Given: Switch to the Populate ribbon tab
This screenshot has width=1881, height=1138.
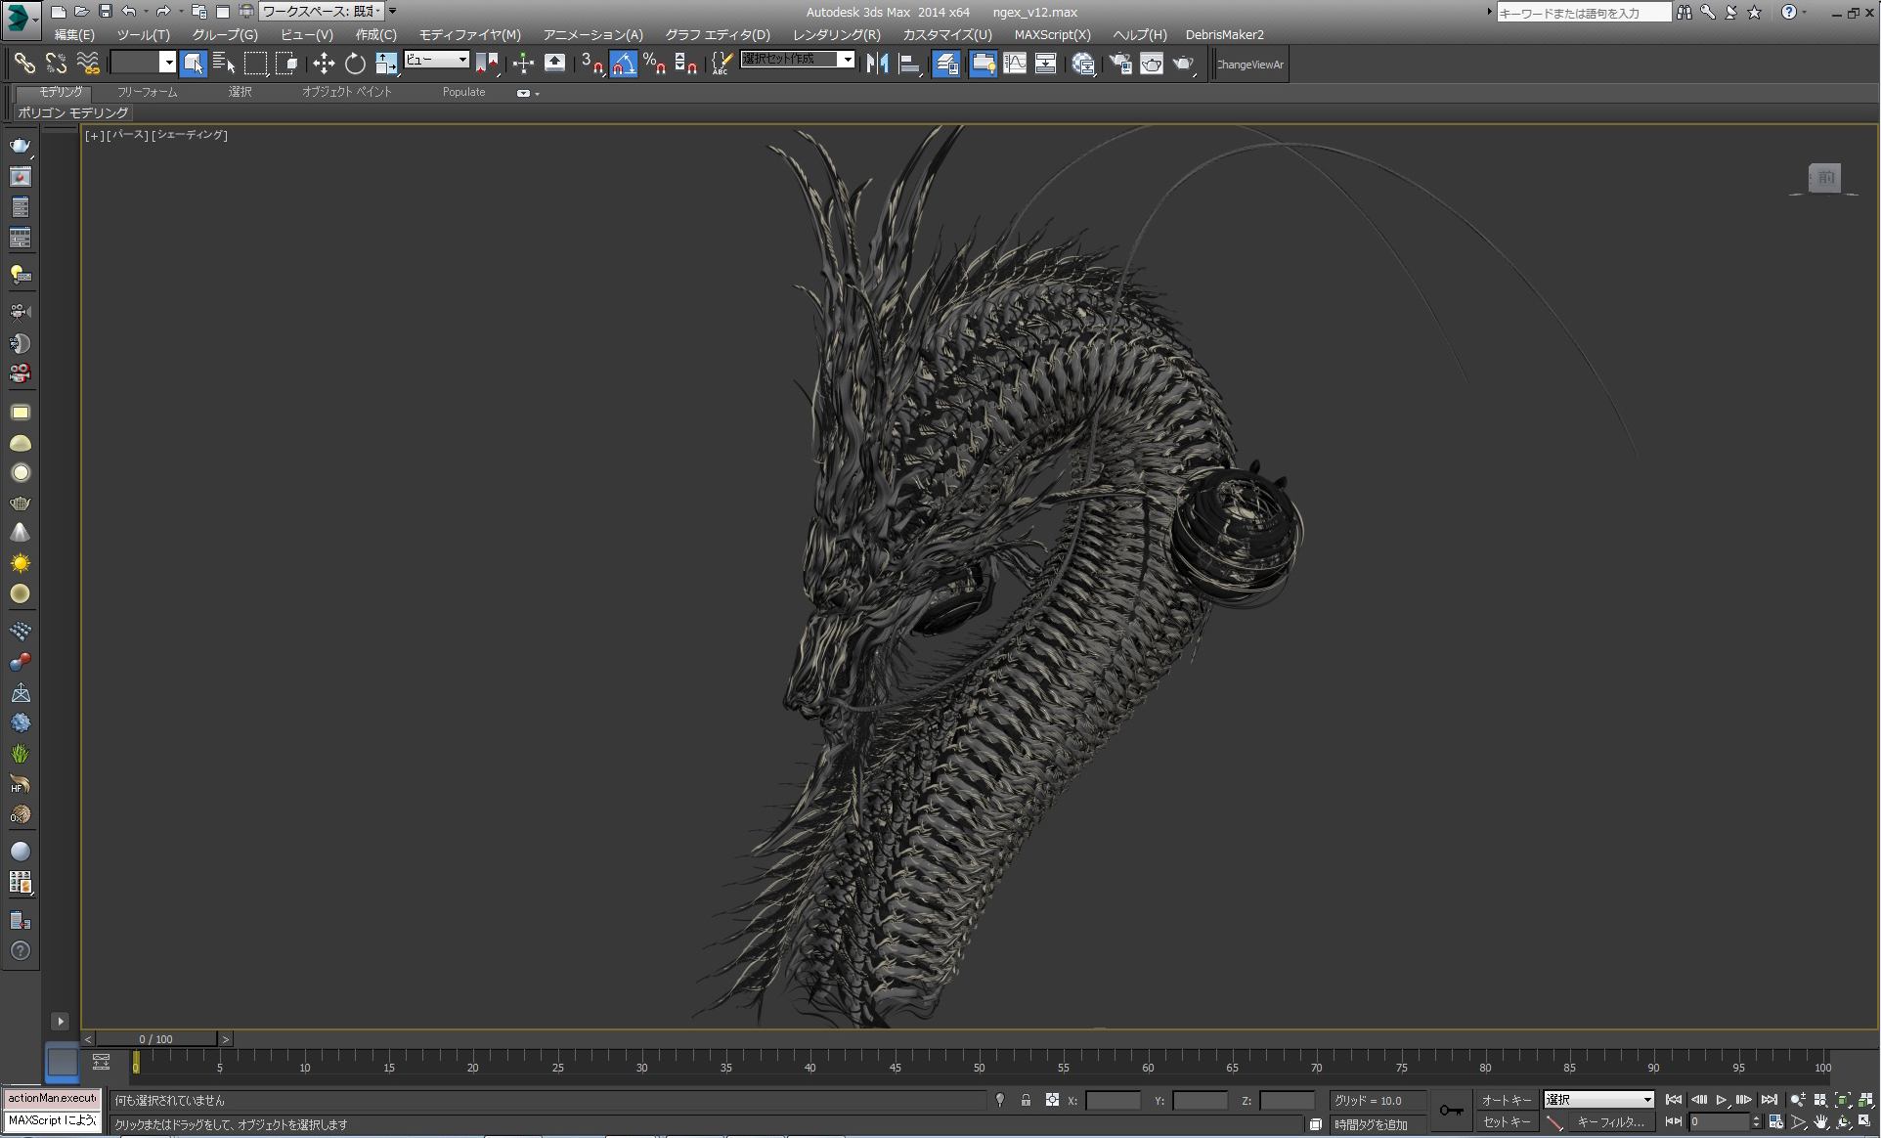Looking at the screenshot, I should tap(463, 92).
